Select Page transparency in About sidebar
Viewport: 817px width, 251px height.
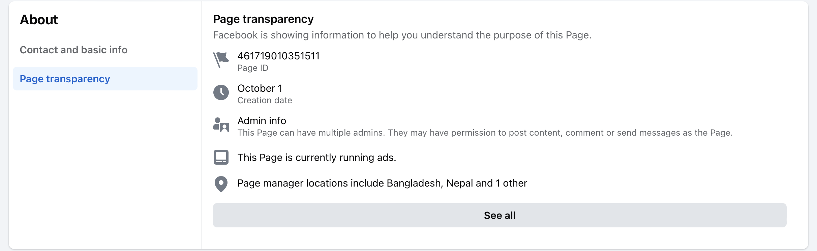click(65, 79)
